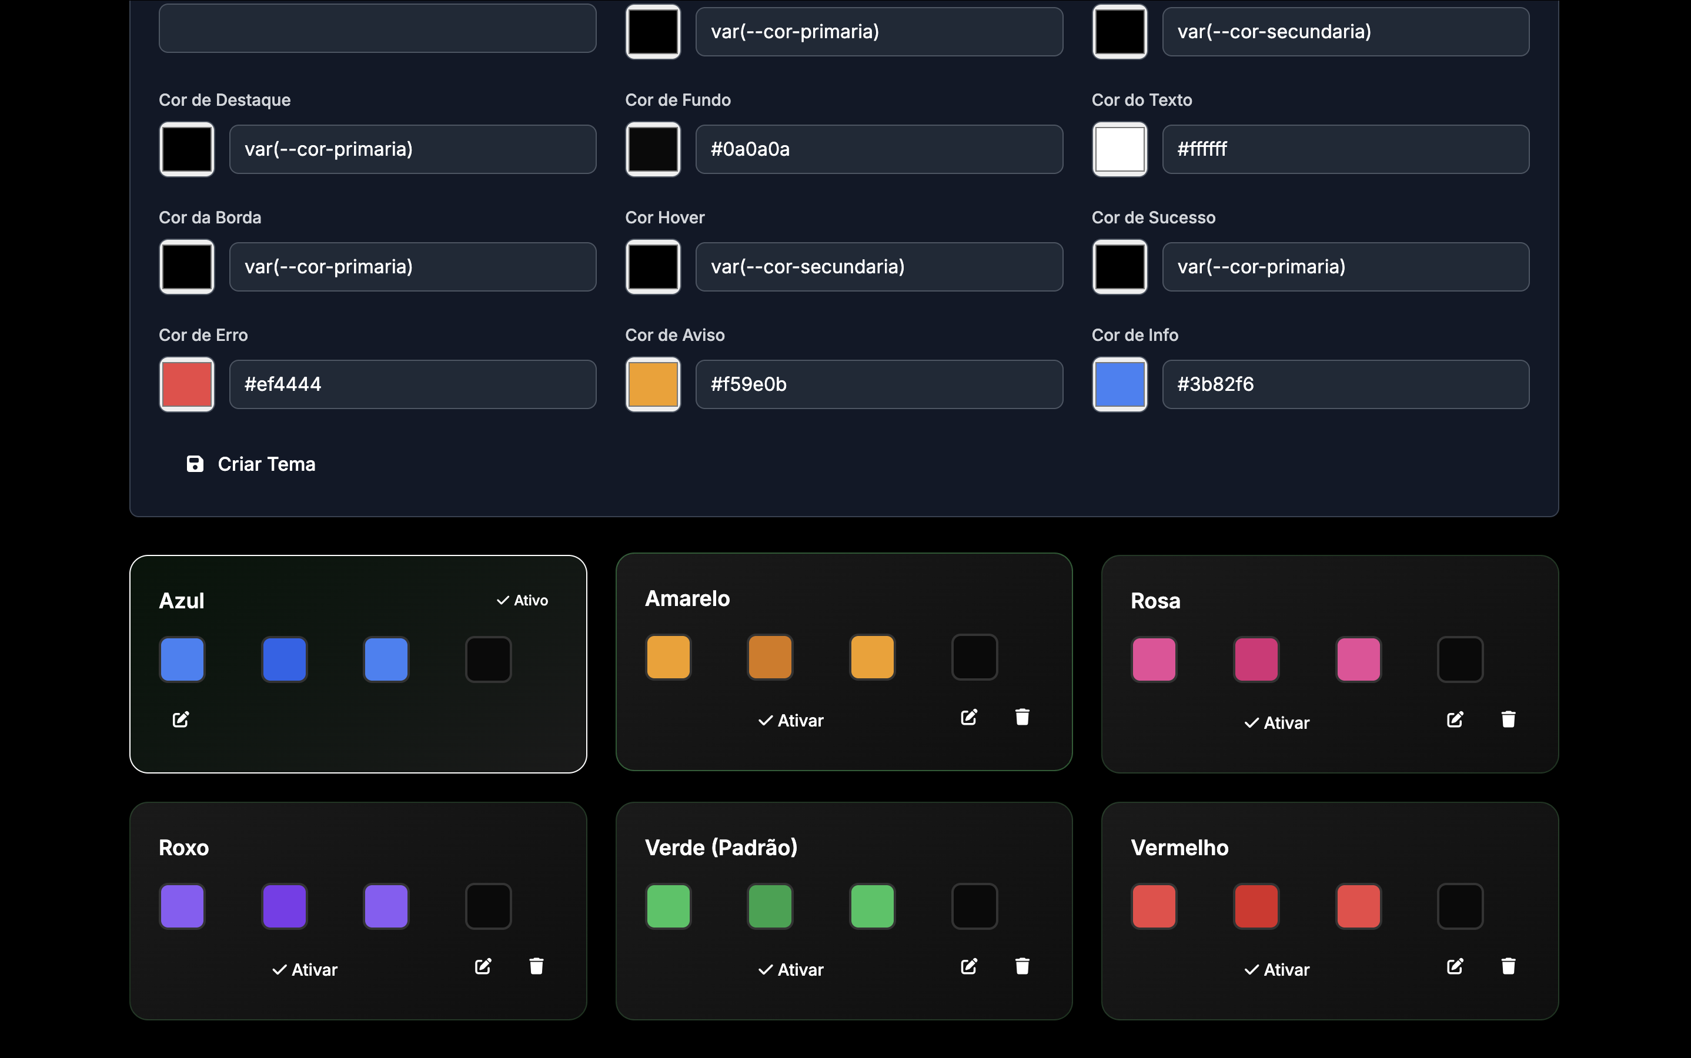This screenshot has height=1058, width=1691.
Task: Open edit for the Rosa theme
Action: coord(1455,719)
